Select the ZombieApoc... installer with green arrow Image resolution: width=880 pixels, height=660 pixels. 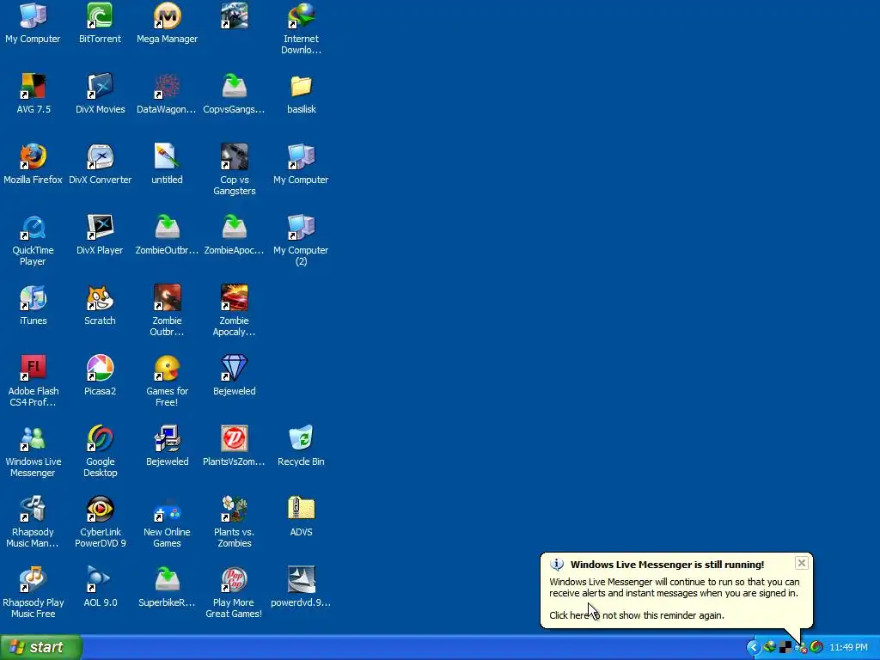click(x=234, y=235)
